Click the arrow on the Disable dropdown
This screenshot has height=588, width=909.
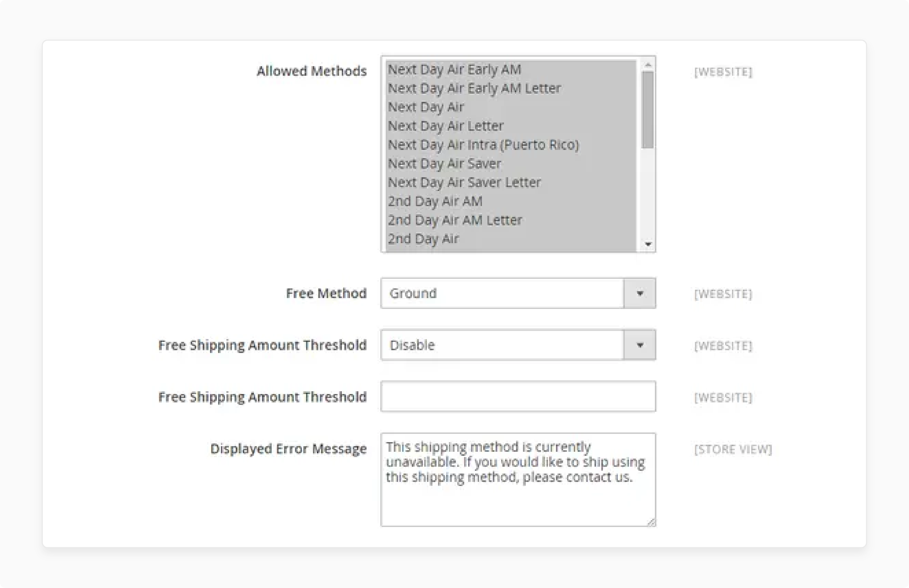640,345
